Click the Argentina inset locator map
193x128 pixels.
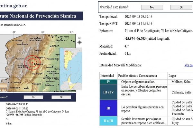(x=71, y=69)
